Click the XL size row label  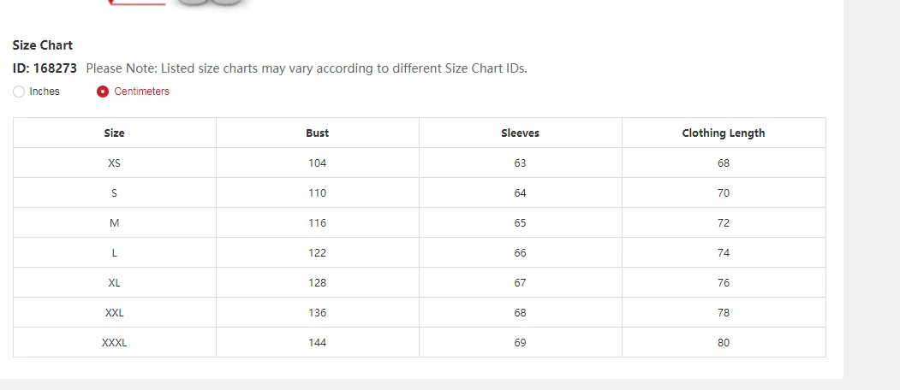click(x=114, y=283)
